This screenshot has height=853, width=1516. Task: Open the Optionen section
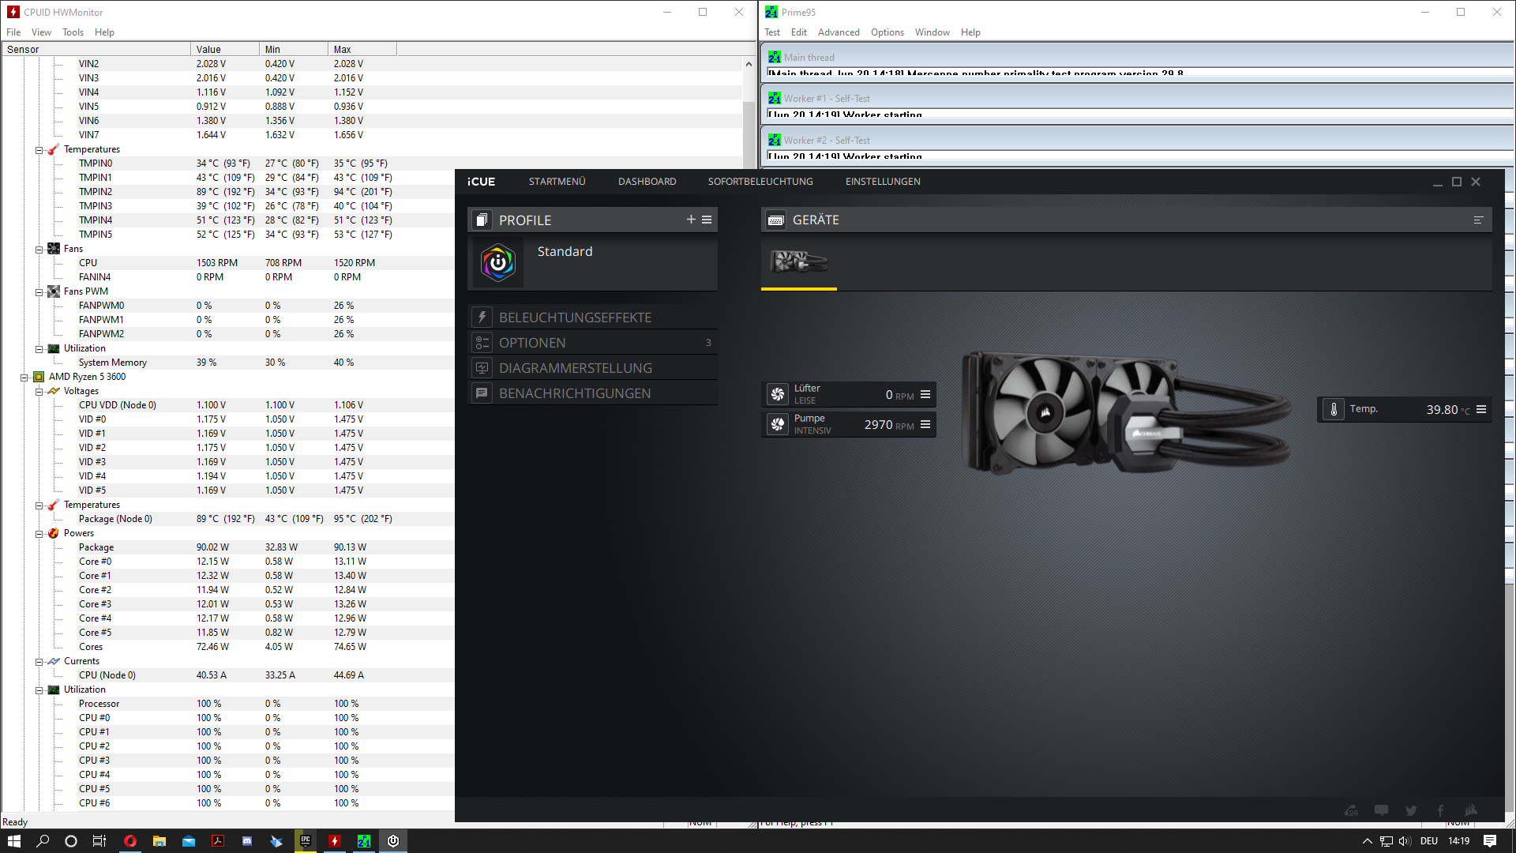[x=532, y=343]
